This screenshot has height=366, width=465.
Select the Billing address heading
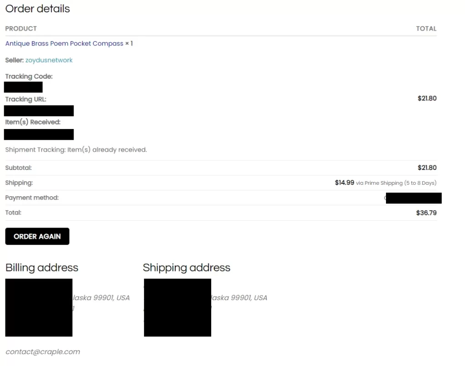pos(42,267)
